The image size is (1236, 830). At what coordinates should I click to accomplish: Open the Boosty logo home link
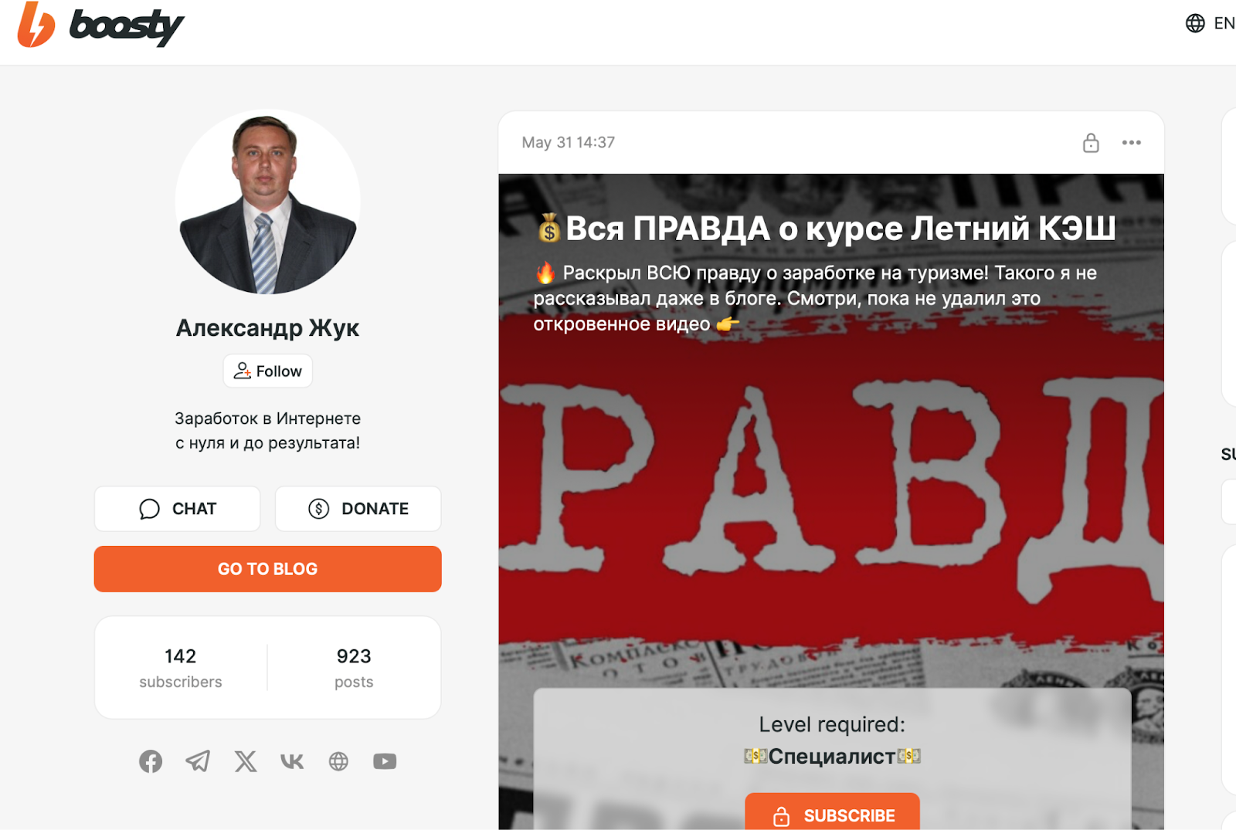click(101, 25)
